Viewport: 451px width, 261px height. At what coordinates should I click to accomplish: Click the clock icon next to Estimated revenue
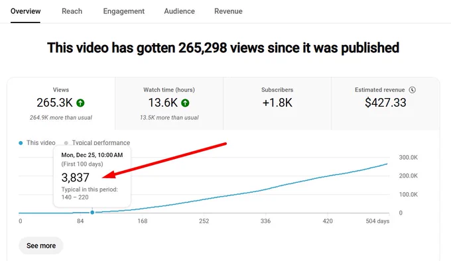412,90
